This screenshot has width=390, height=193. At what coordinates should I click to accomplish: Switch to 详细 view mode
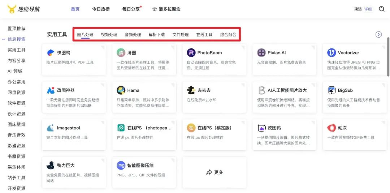point(368,9)
